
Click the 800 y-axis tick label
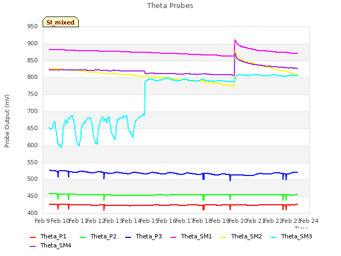point(33,77)
